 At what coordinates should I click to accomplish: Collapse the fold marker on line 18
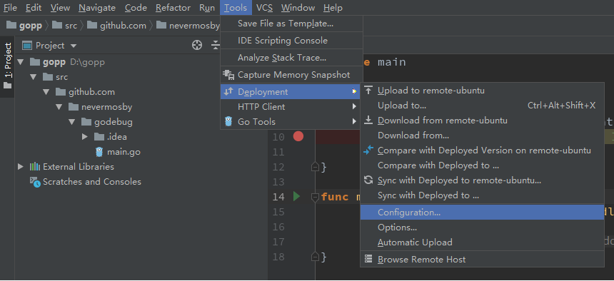tap(316, 257)
